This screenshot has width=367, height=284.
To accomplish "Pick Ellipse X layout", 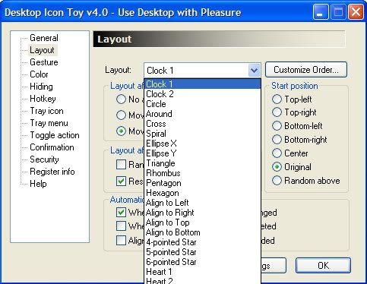I will [x=203, y=144].
